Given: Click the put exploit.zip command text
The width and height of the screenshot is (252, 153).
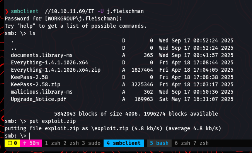Looking at the screenshot, I should coord(53,121).
